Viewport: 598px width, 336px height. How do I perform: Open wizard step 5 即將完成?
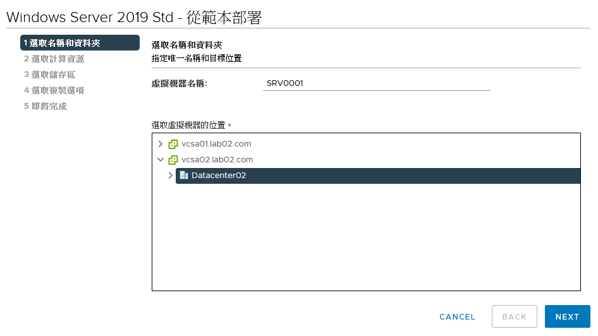tap(45, 106)
